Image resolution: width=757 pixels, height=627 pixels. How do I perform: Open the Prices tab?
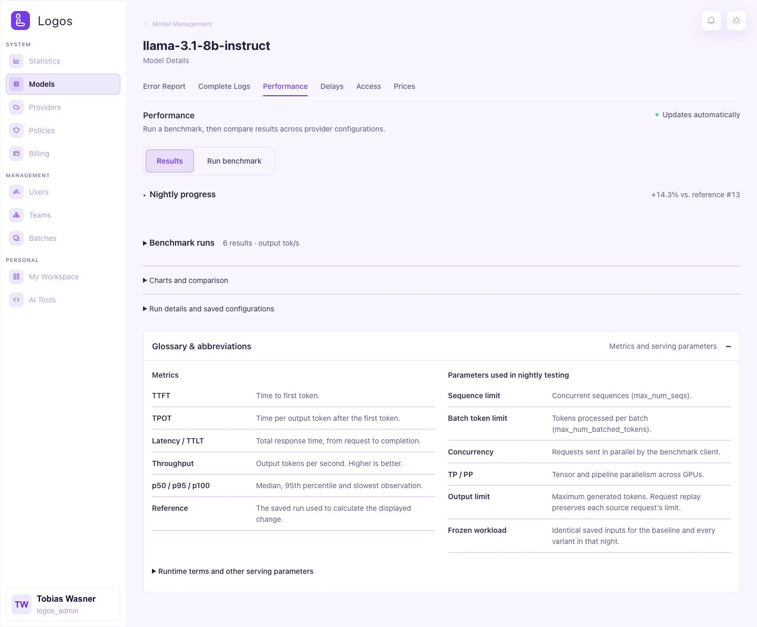(x=404, y=86)
